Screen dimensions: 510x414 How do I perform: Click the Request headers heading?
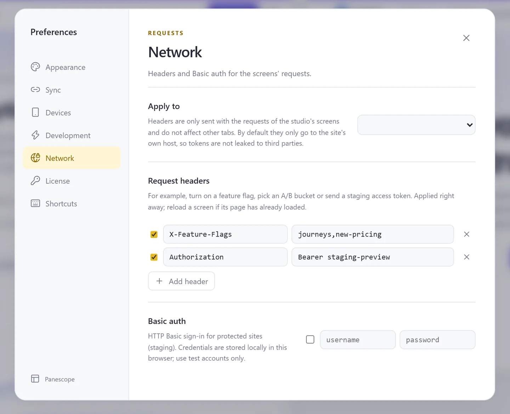pos(179,181)
